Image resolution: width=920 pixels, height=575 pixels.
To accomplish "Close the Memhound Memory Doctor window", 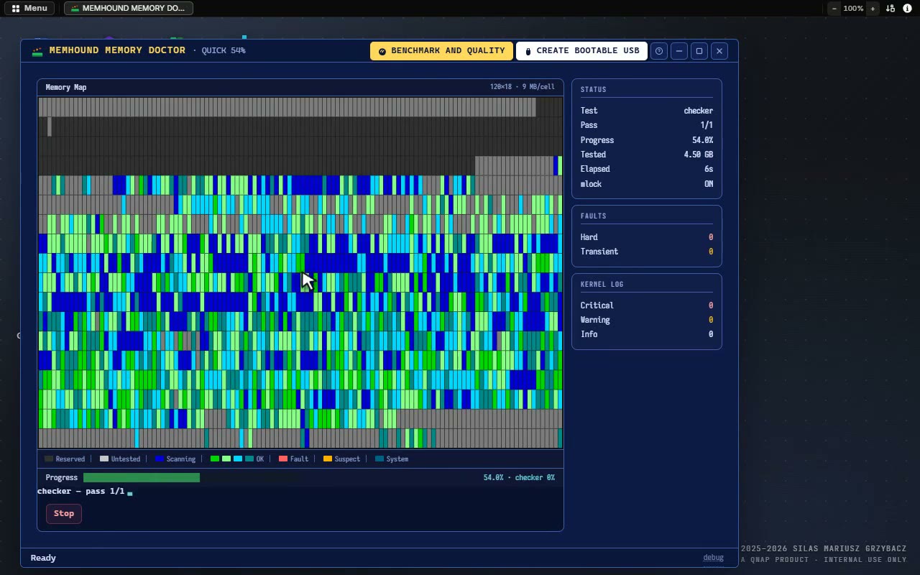I will pos(719,51).
